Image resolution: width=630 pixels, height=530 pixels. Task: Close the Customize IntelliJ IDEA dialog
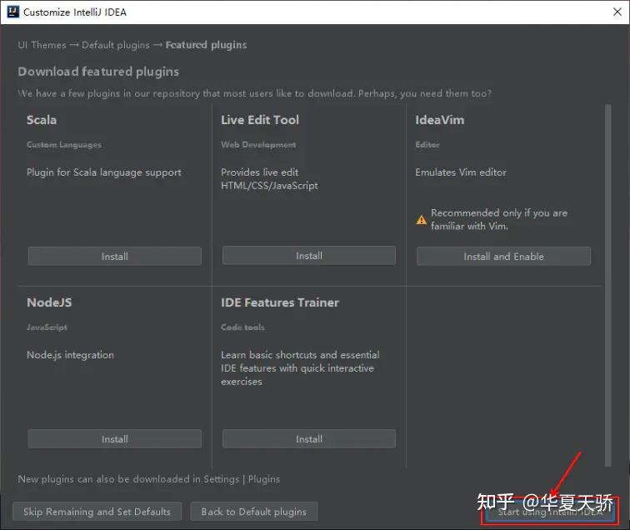click(617, 12)
